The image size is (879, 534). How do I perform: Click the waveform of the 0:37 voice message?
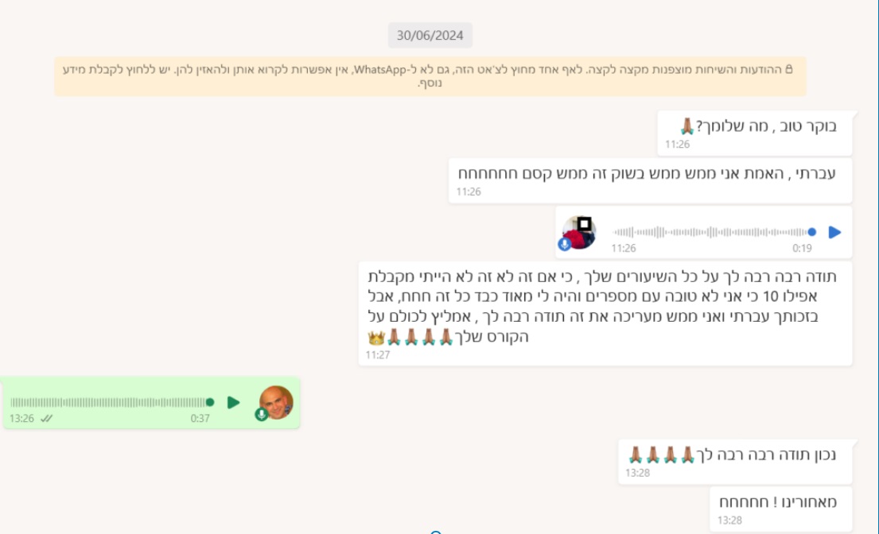[109, 402]
